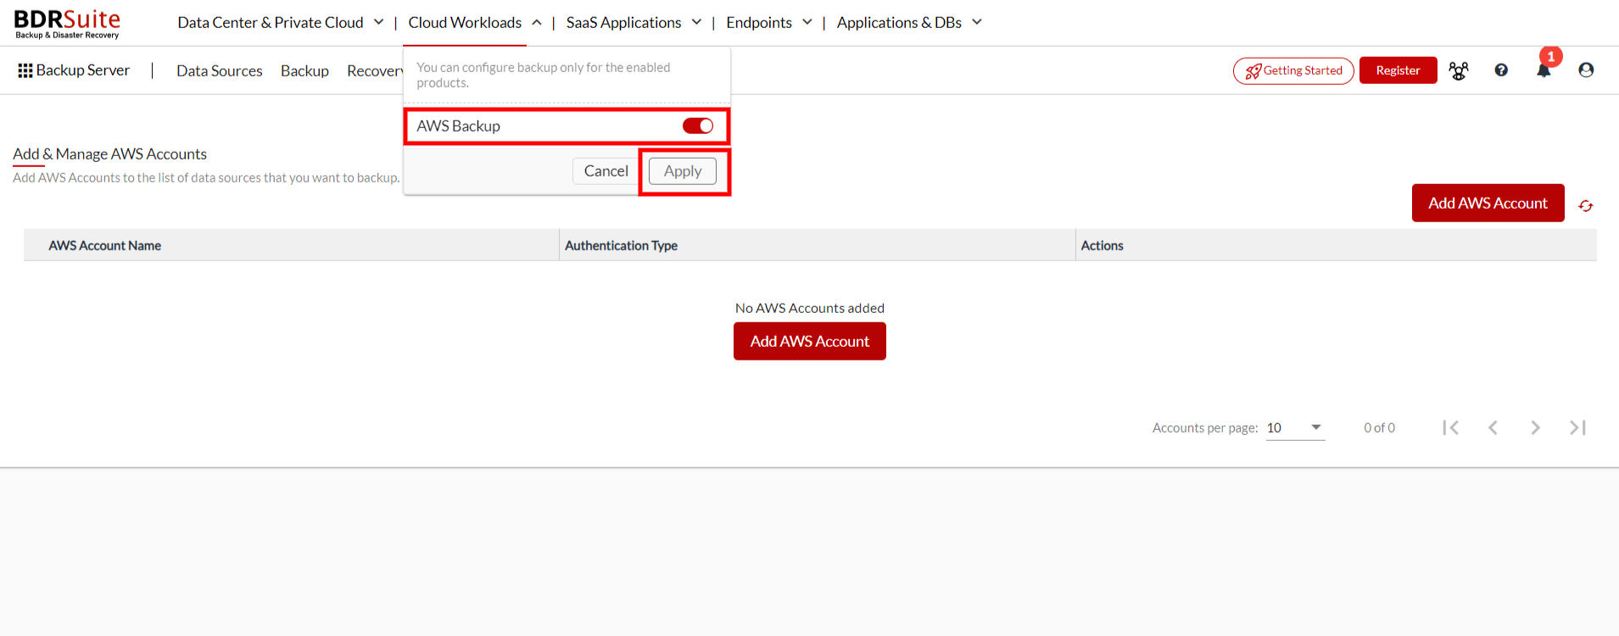The image size is (1619, 636).
Task: Open the help question mark icon
Action: tap(1501, 70)
